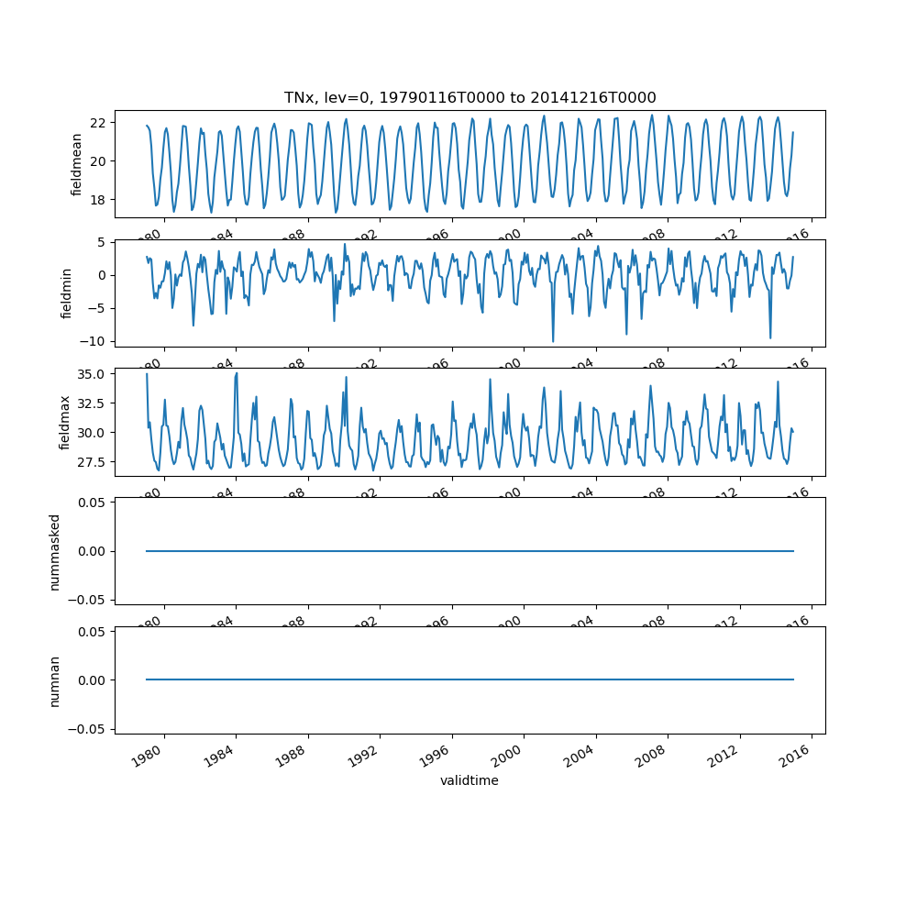Screen dimensions: 917x917
Task: Select the fieldmean y-axis label
Action: pyautogui.click(x=77, y=164)
